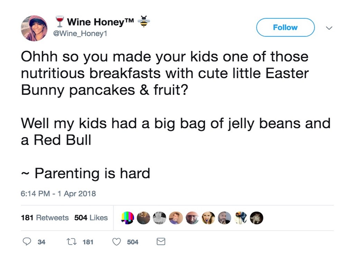354x259 pixels.
Task: Click the reply speech bubble icon
Action: click(x=28, y=242)
